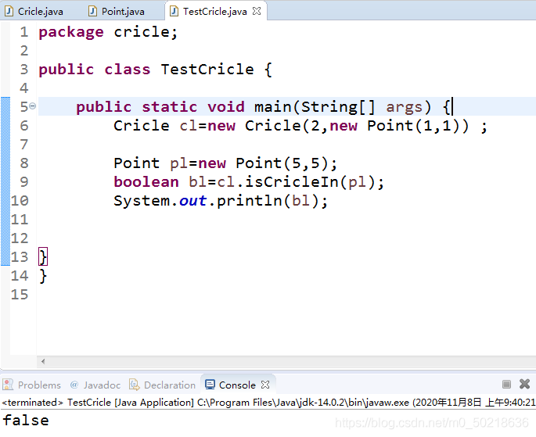The image size is (536, 437).
Task: Click the class name TestCricle on line 3
Action: (x=207, y=70)
